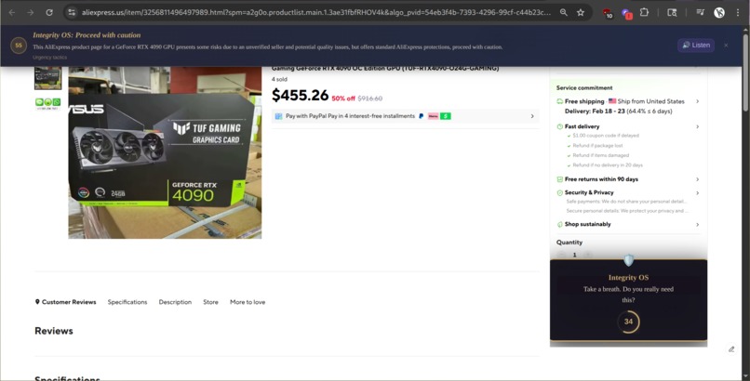
Task: Click 'Refund if no delivery in 20 days'
Action: (x=608, y=165)
